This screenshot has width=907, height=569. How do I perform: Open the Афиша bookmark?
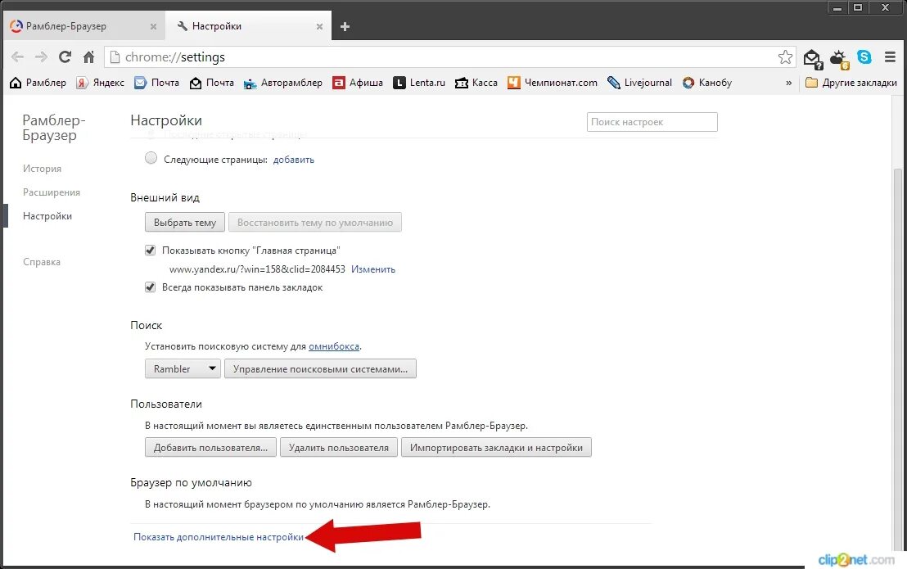358,83
